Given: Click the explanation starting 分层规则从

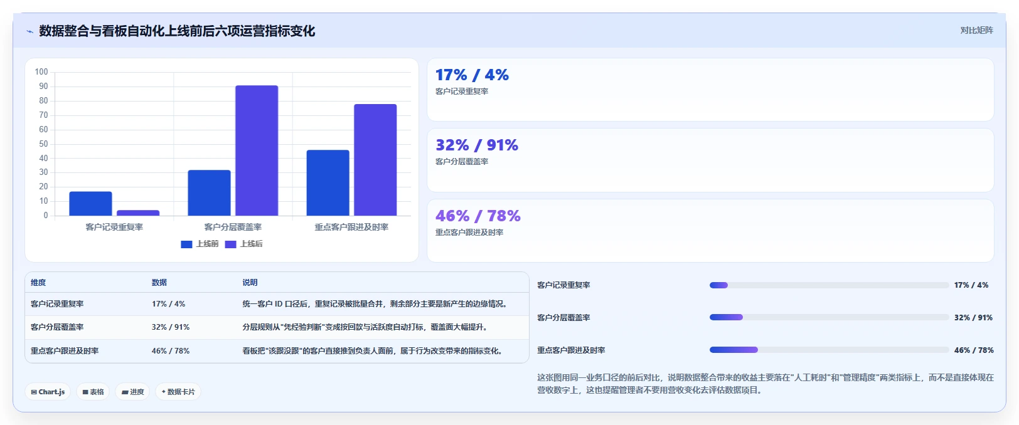Looking at the screenshot, I should tap(366, 327).
